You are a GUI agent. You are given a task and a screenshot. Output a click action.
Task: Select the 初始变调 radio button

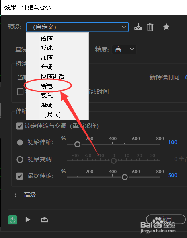coord(20,159)
